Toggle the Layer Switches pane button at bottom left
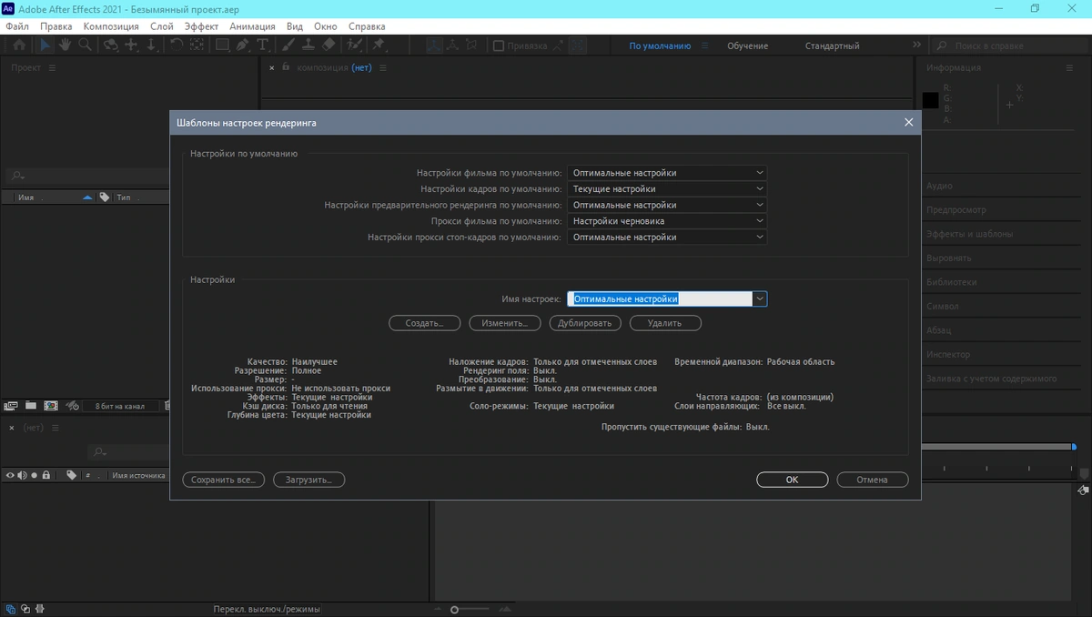Viewport: 1092px width, 617px height. 10,609
